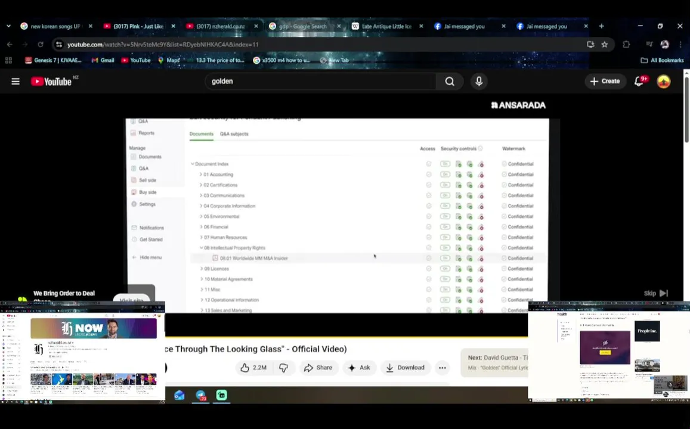Image resolution: width=690 pixels, height=429 pixels.
Task: Open the Gmail bookmark
Action: 103,60
